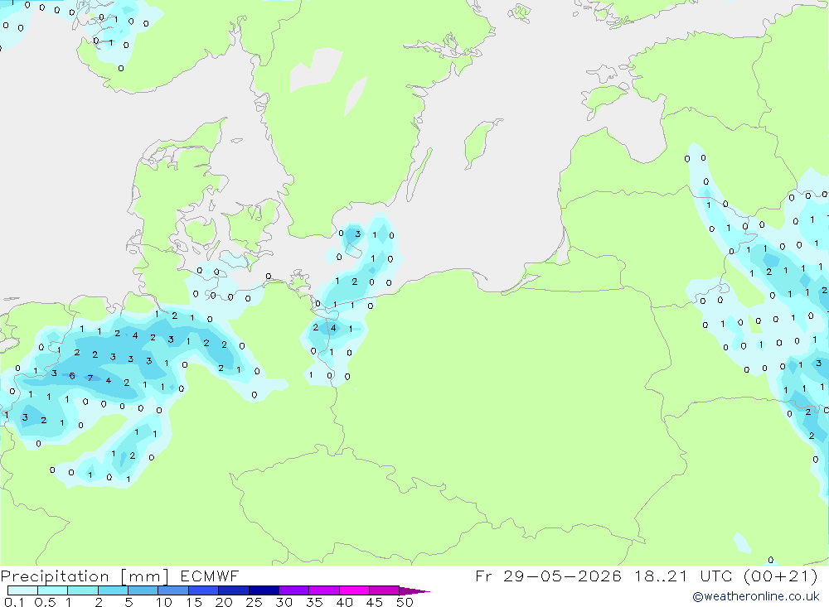This screenshot has height=607, width=829.
Task: Click the above-50 arrow end of legend
Action: coord(414,591)
